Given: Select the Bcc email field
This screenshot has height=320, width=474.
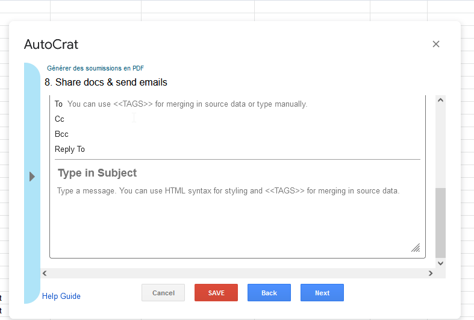Looking at the screenshot, I should (x=241, y=134).
